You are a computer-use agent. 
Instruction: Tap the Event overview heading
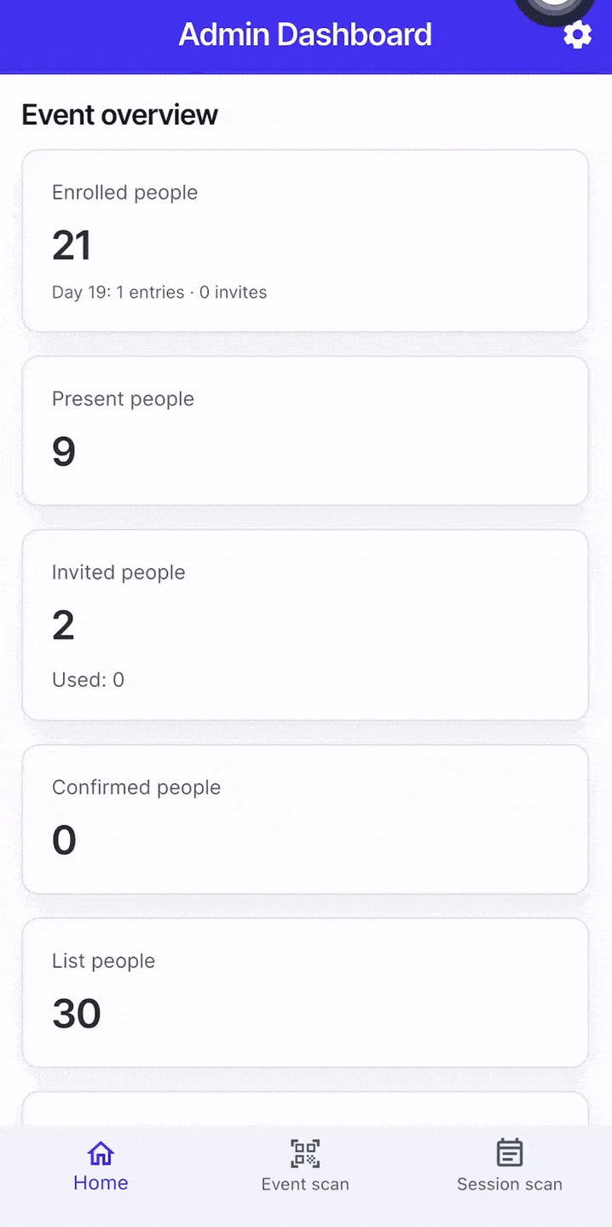click(119, 114)
